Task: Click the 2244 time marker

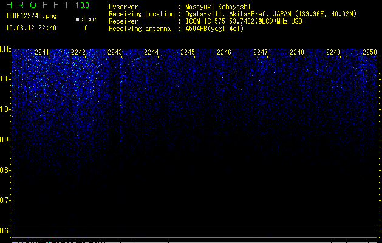Action: (x=151, y=52)
